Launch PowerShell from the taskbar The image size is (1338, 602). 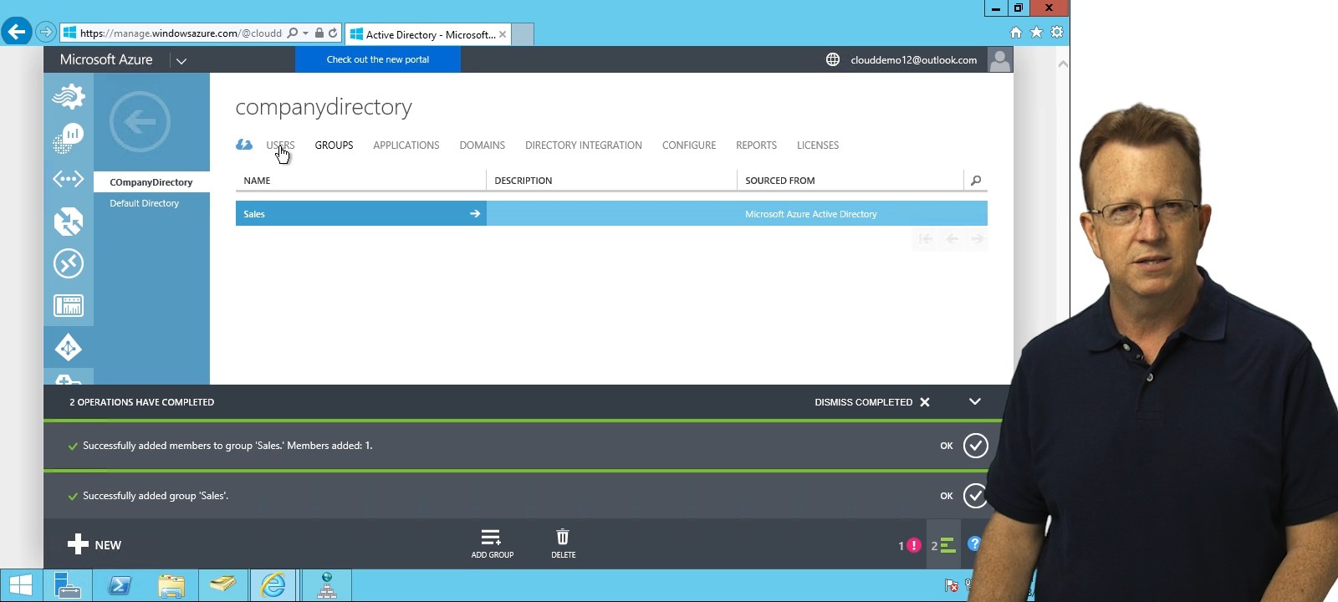click(120, 585)
